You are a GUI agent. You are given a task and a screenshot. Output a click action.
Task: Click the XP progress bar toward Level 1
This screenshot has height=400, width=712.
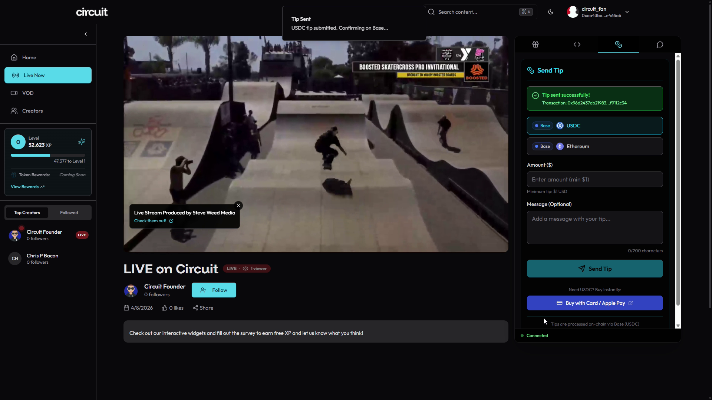point(47,155)
